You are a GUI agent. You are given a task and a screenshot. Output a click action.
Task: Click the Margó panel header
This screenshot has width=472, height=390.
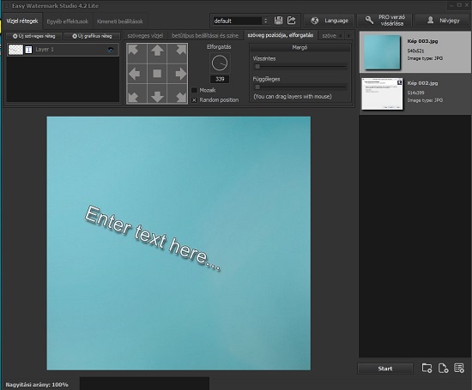click(x=300, y=47)
